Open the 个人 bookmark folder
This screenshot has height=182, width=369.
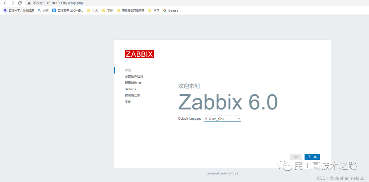[x=93, y=11]
